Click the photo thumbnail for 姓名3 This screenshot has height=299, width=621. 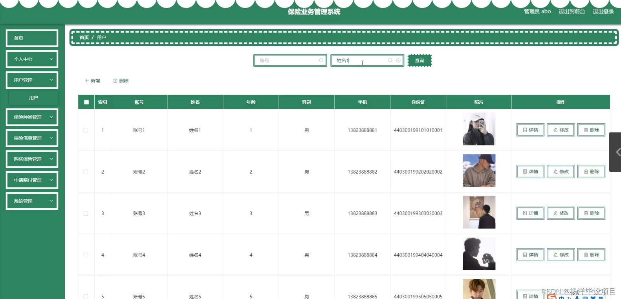tap(479, 212)
